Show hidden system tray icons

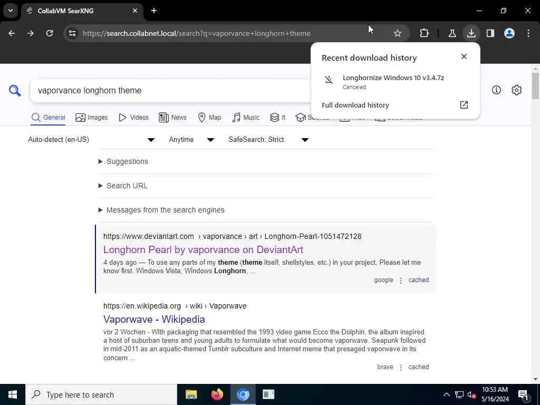446,394
